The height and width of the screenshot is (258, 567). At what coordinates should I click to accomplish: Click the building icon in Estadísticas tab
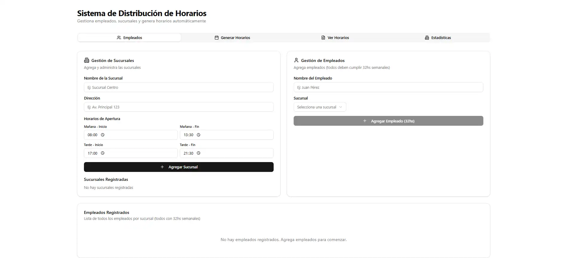427,38
